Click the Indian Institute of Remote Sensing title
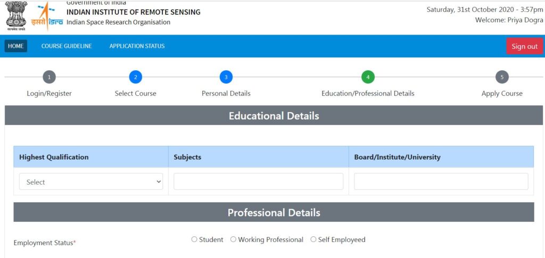Viewport: 545px width, 258px height. coord(134,12)
